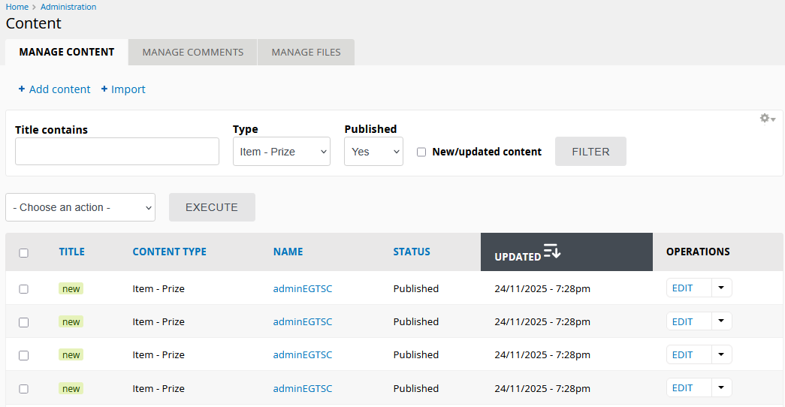Go to Administration breadcrumb link
Viewport: 785px width, 407px height.
coord(68,7)
